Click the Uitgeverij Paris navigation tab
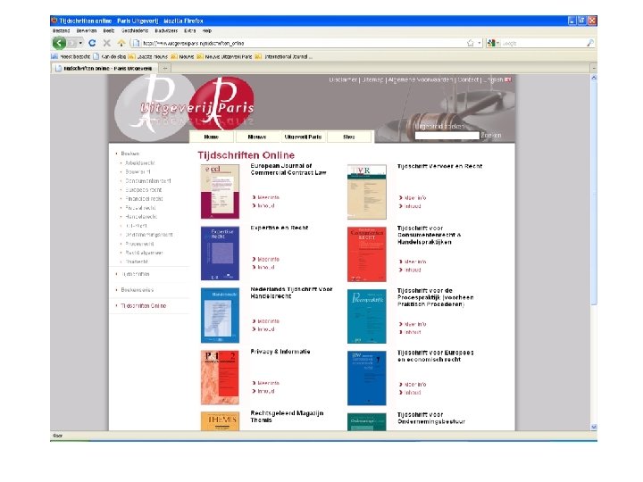 (x=303, y=137)
